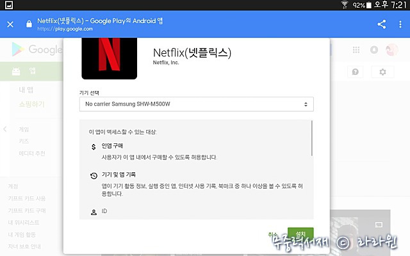Viewport: 410px width, 256px height.
Task: Open 기프트 카드 구매 link
Action: click(x=27, y=211)
